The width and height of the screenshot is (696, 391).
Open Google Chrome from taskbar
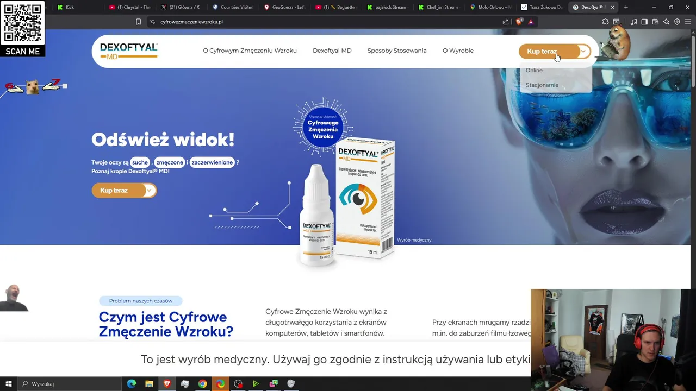202,384
